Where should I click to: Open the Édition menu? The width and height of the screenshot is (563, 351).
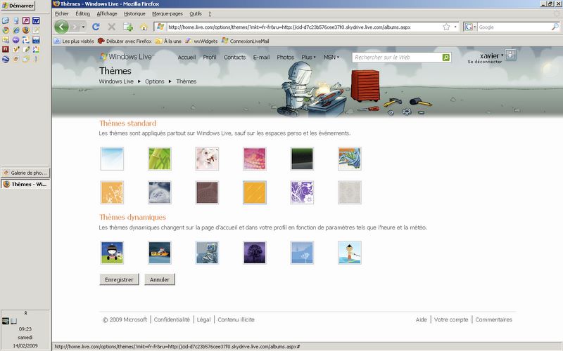82,13
